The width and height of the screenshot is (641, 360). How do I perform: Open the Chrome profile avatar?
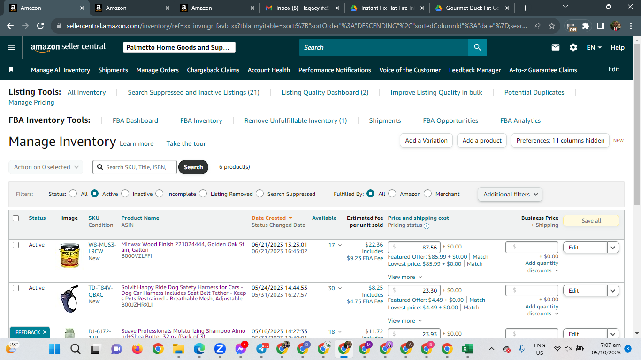click(616, 26)
